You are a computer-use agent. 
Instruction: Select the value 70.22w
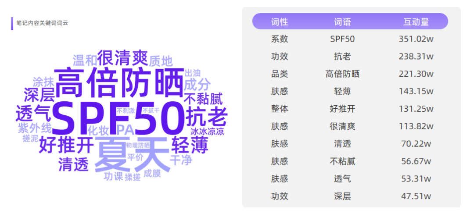416,144
